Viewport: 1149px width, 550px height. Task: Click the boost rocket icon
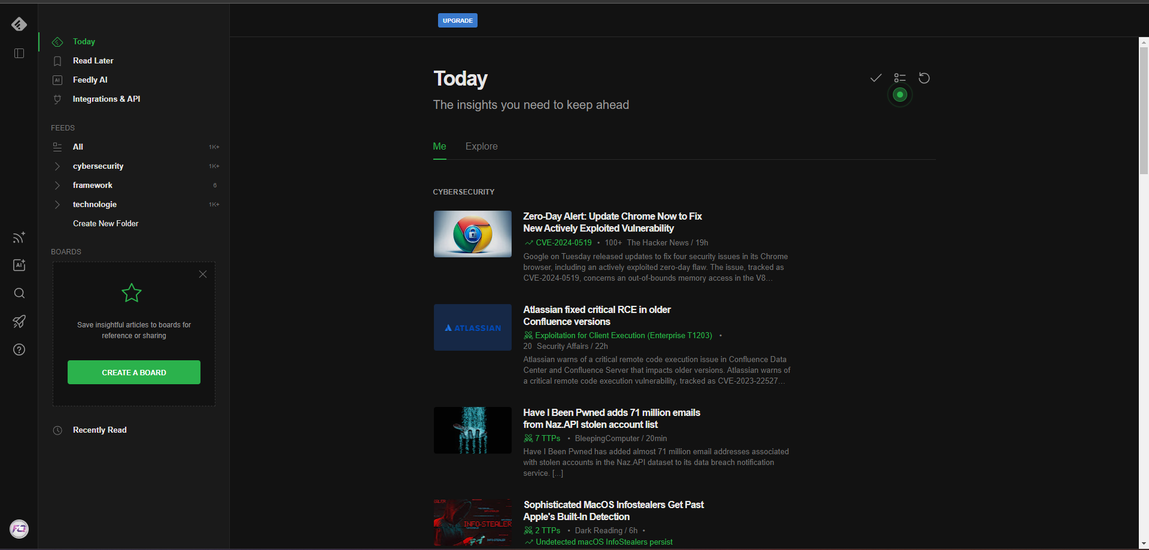(19, 321)
